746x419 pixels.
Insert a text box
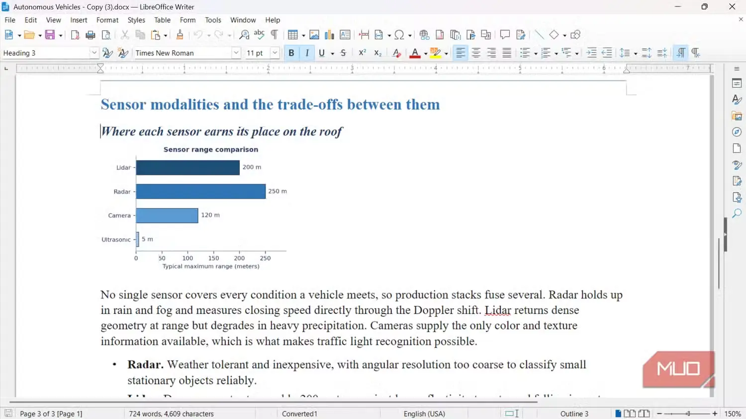(345, 35)
